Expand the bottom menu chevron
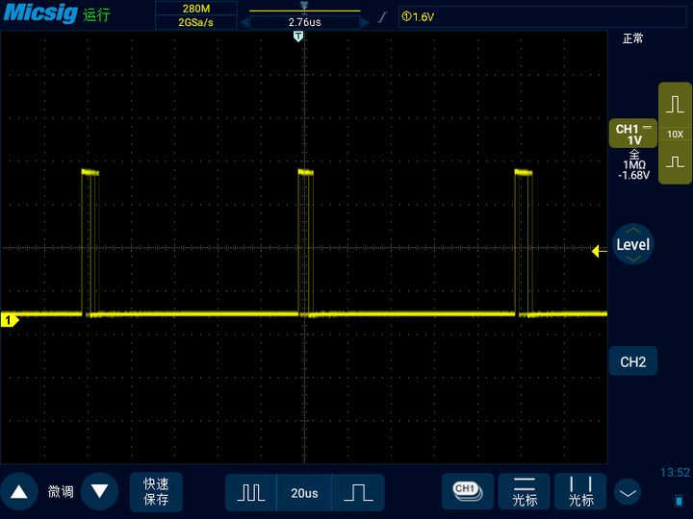 click(628, 492)
